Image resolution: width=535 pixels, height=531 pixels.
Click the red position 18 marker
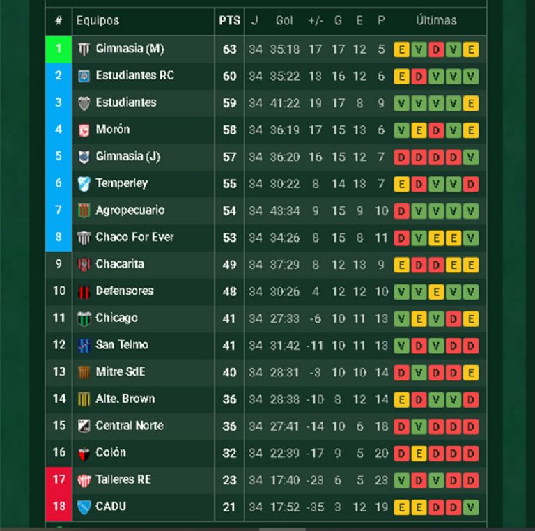coord(59,507)
